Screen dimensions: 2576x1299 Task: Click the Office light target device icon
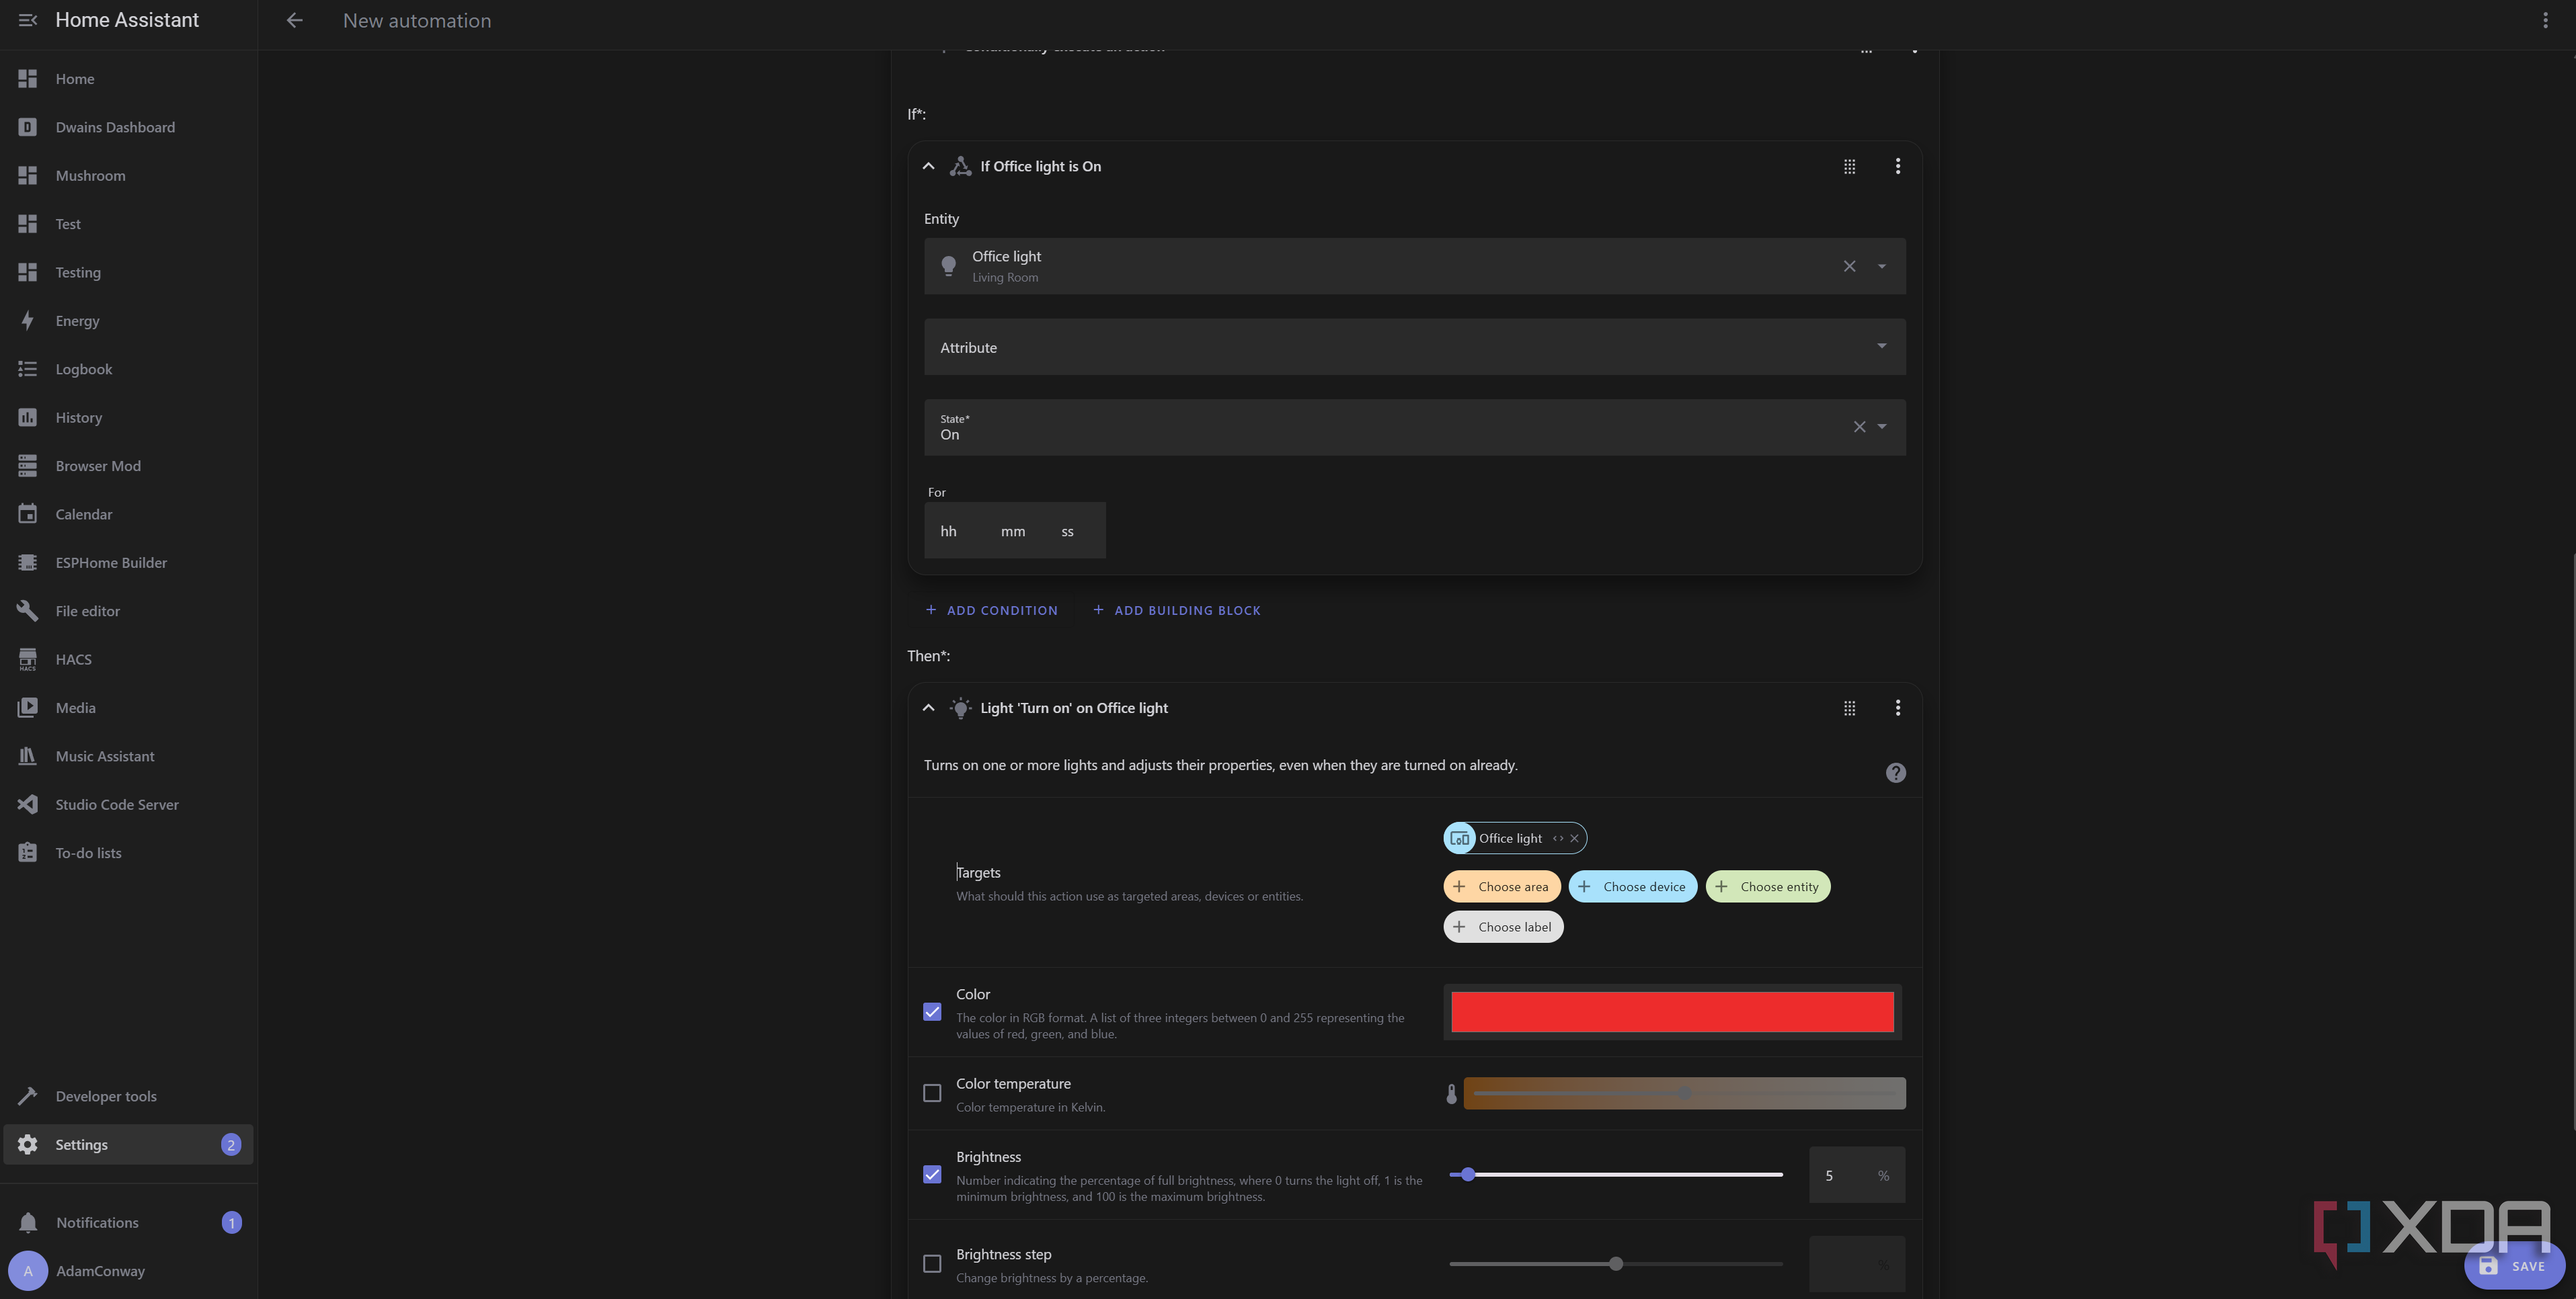point(1460,839)
